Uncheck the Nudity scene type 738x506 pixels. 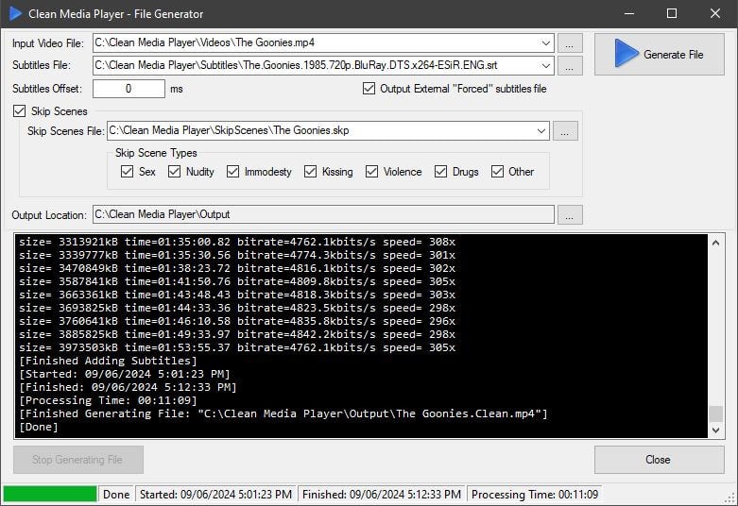(x=174, y=172)
